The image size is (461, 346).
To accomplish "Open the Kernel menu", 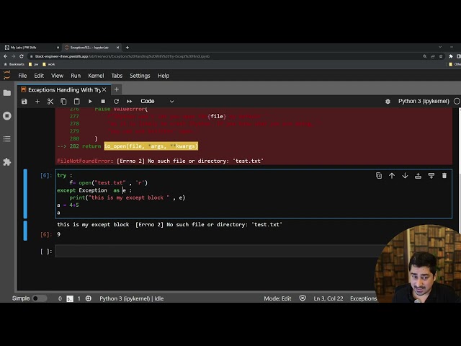I will 96,76.
